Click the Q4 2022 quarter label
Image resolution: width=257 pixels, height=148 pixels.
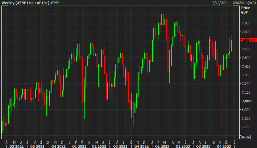(x=141, y=146)
